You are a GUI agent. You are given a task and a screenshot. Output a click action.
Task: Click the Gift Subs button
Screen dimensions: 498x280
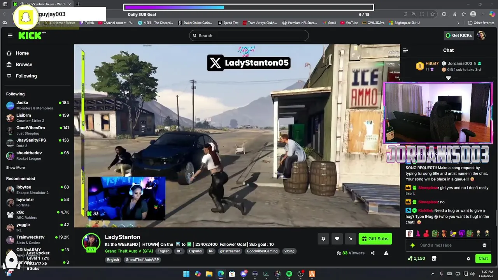pos(375,239)
